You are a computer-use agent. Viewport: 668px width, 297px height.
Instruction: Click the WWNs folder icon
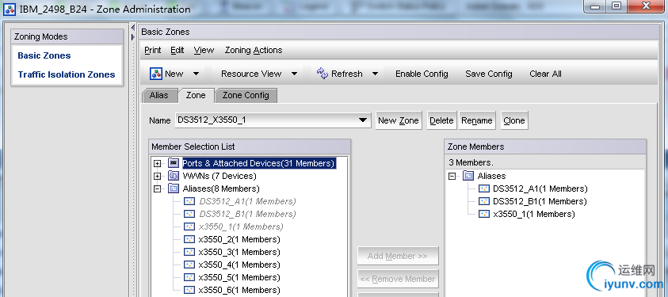pos(174,176)
